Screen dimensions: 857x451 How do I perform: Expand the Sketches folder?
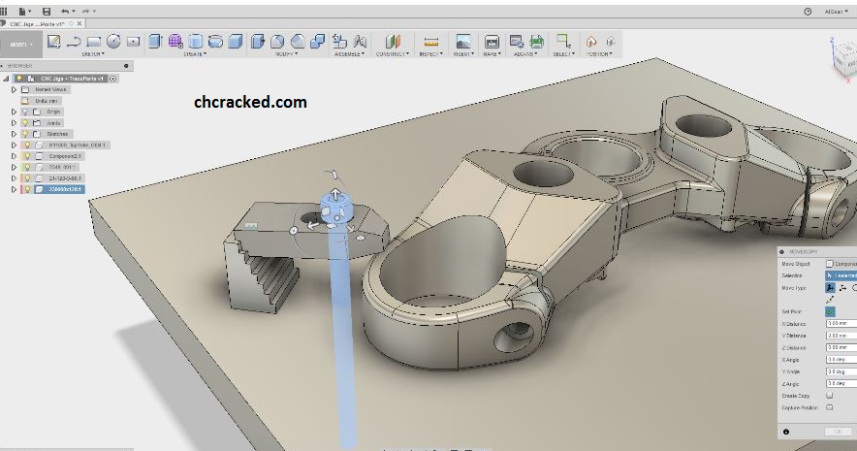pyautogui.click(x=15, y=134)
